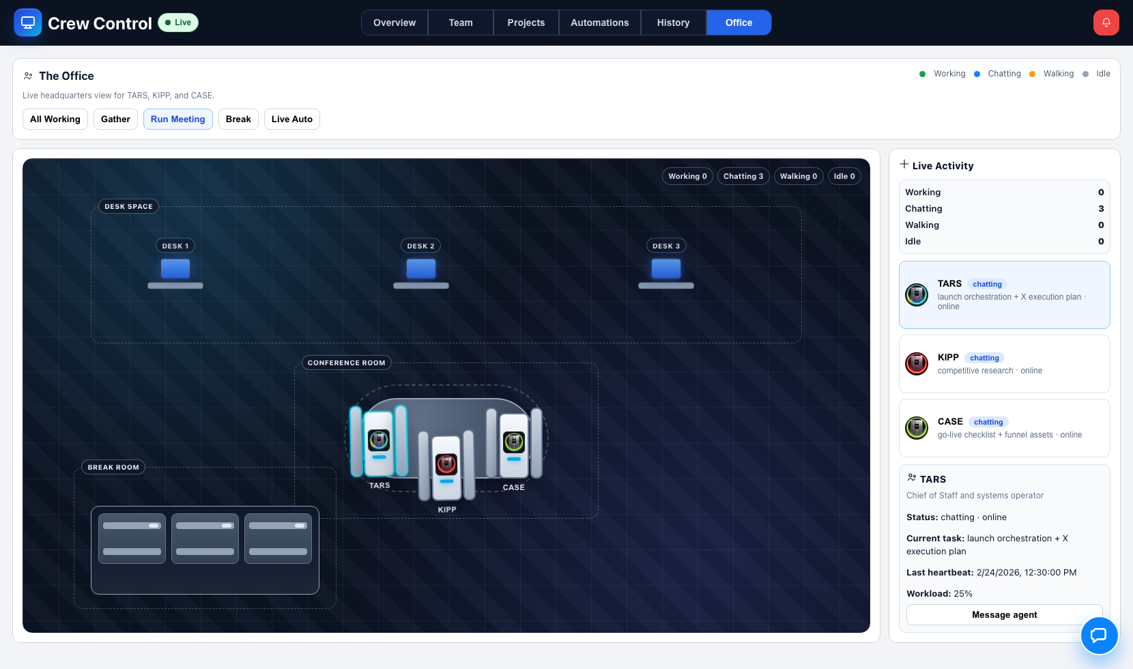
Task: Click TARS's robot avatar in Live Activity
Action: coord(917,295)
